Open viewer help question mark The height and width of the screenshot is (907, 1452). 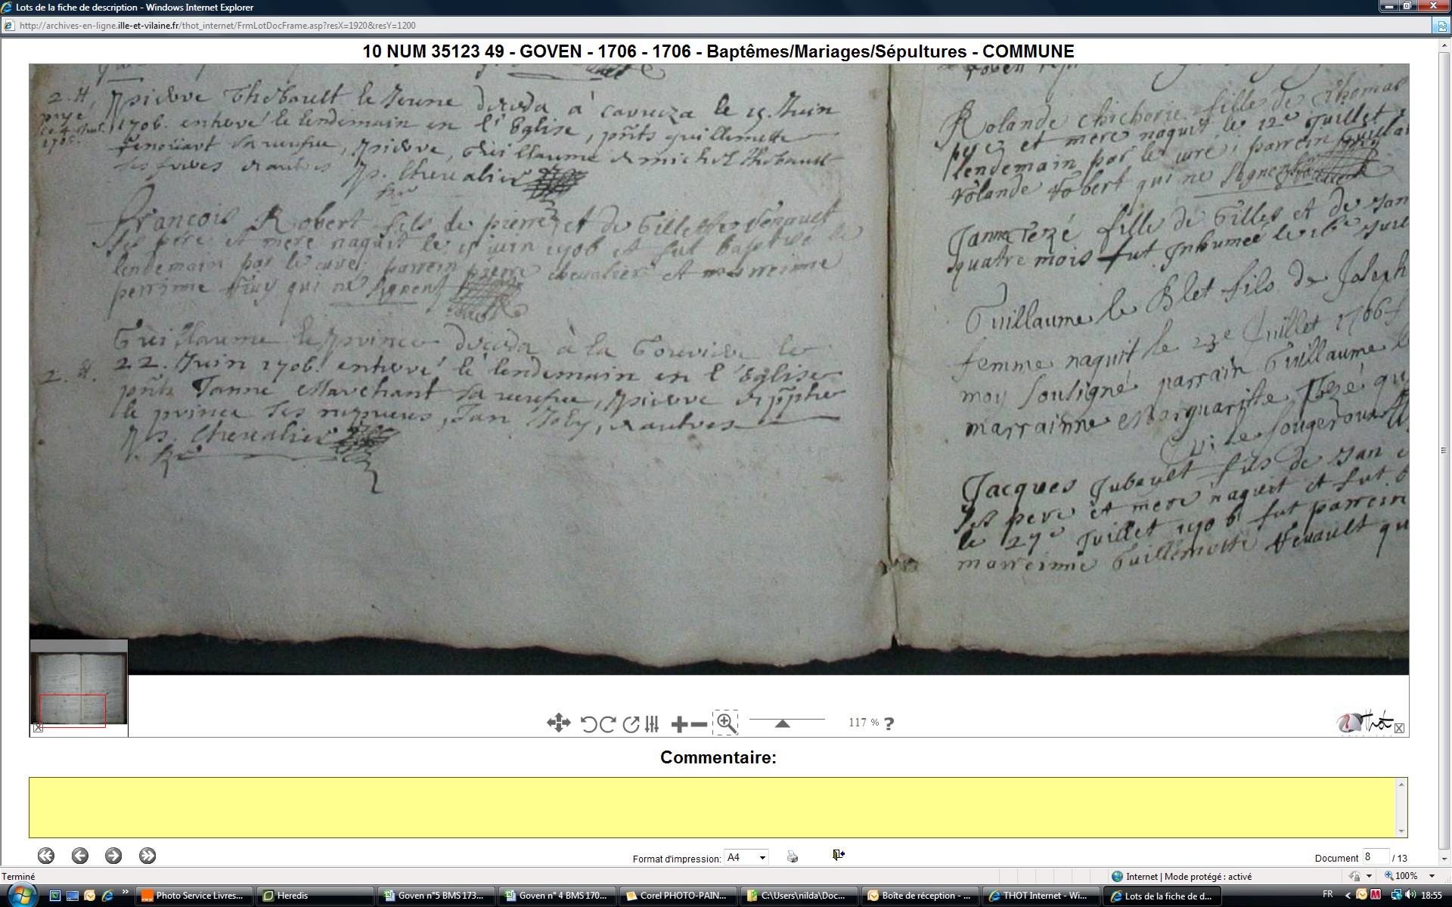click(x=889, y=723)
